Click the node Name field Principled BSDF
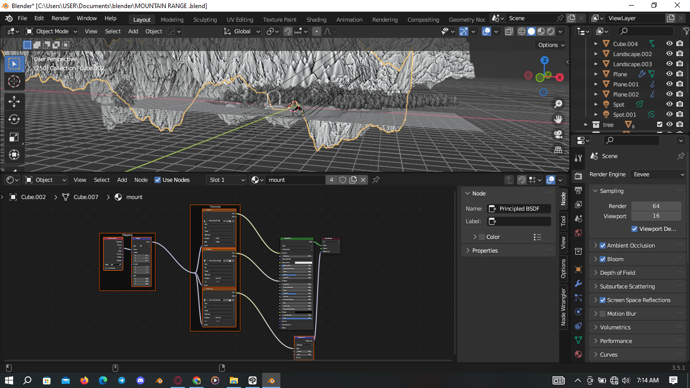 [x=519, y=209]
